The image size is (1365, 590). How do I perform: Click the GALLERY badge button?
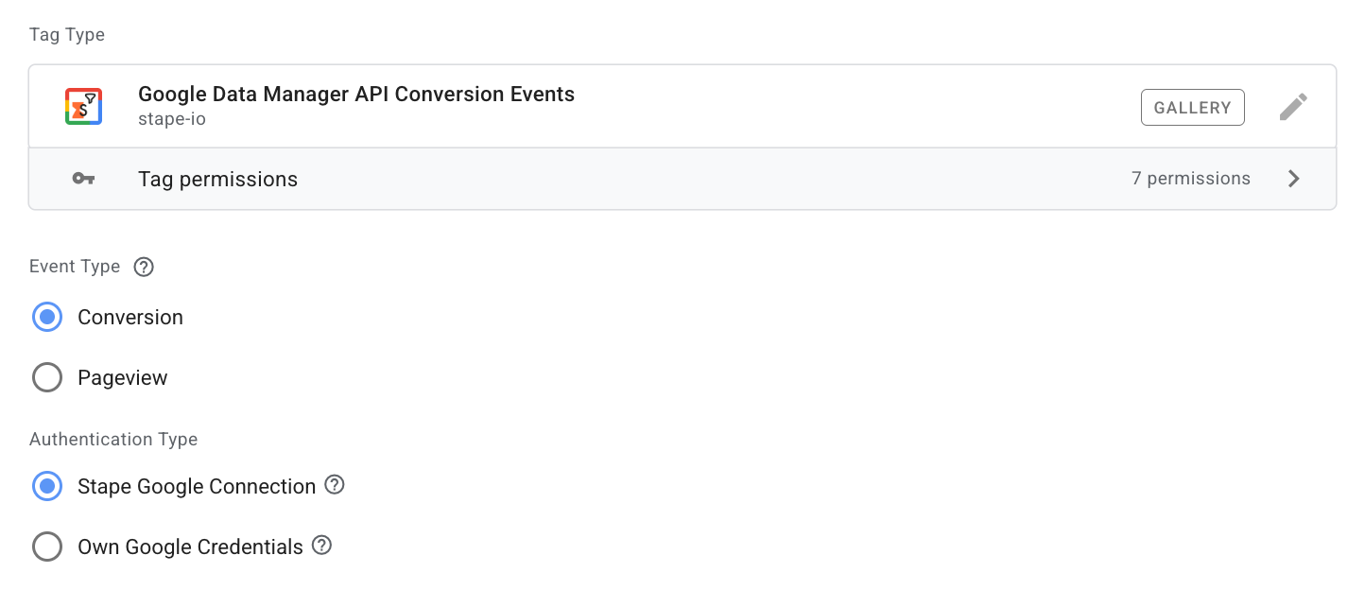click(1193, 108)
